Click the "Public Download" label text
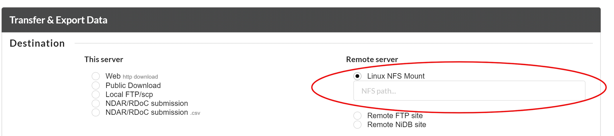Viewport: 614px width, 136px height. click(133, 85)
